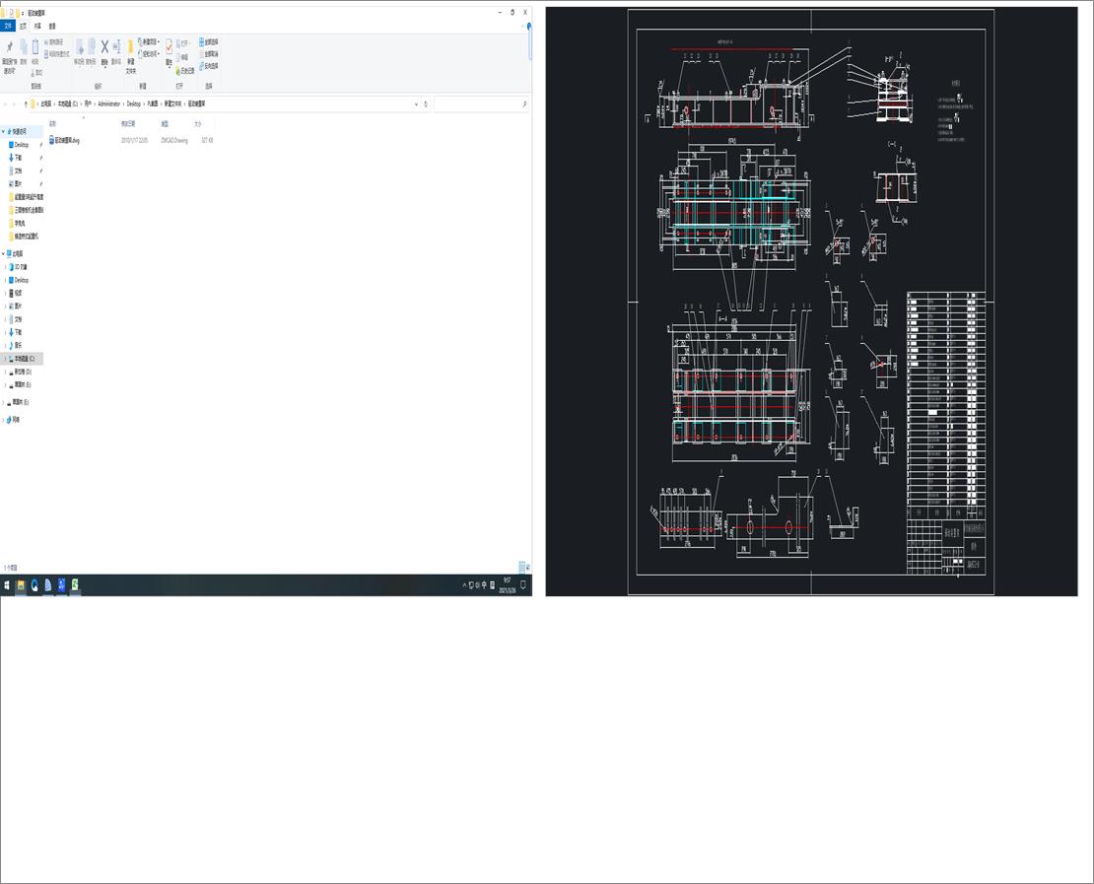Collapse the ribbon using the small caret
Screen dimensions: 1094x884
(524, 26)
